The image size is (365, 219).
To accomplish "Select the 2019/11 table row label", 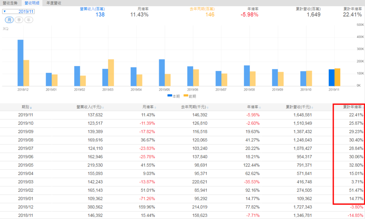I will tap(26, 115).
